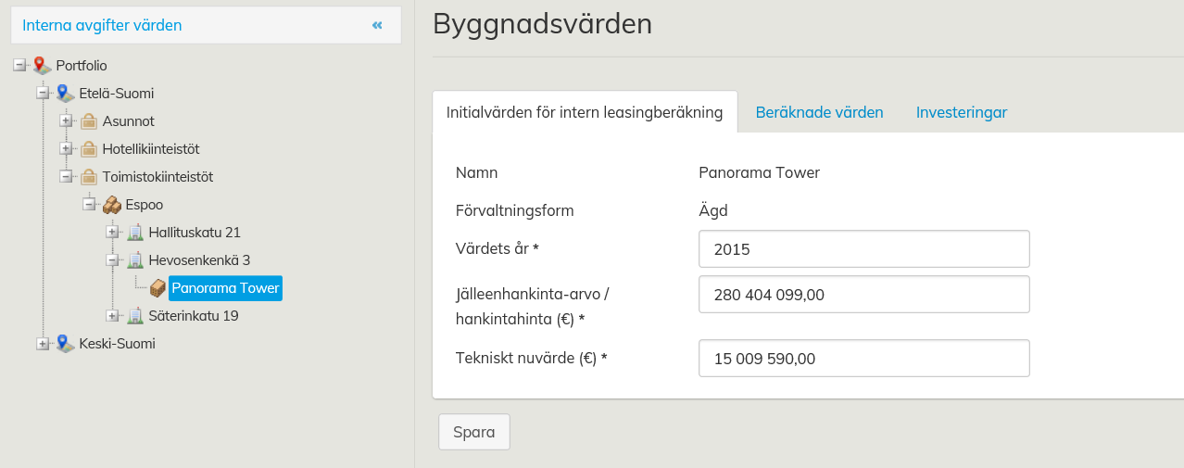Switch to the Beräknade värden tab

(819, 112)
